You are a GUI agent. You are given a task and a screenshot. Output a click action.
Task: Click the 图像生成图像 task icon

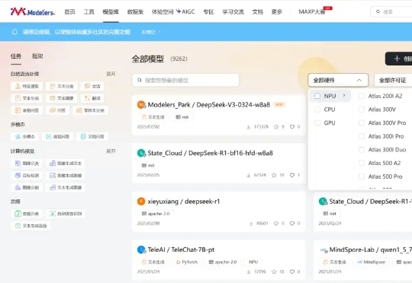pos(53,175)
